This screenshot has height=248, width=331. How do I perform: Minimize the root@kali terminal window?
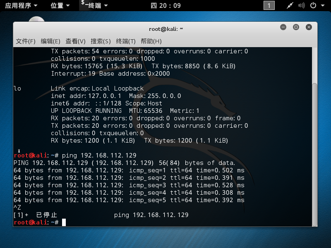[x=283, y=27]
